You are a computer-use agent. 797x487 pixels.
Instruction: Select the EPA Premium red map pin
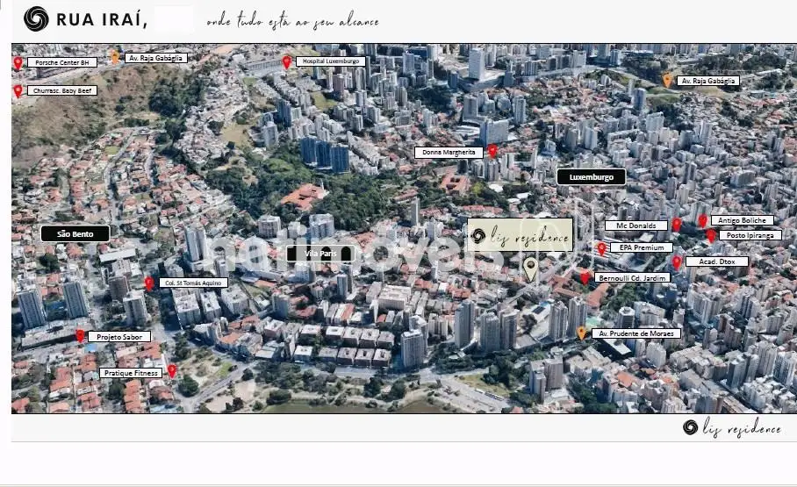click(x=601, y=248)
